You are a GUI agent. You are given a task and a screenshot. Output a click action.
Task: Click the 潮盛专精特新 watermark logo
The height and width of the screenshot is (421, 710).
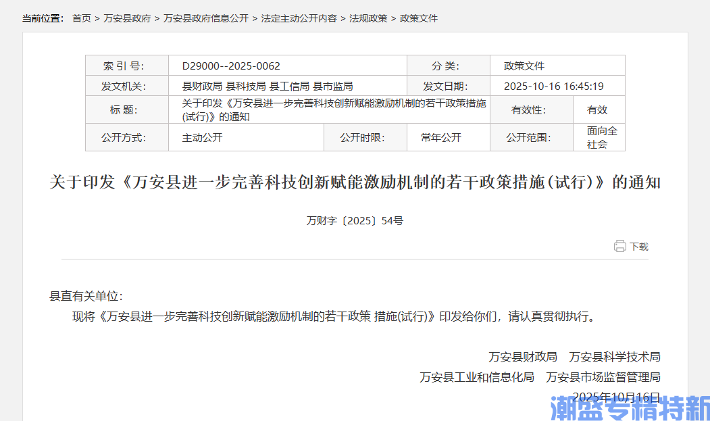coord(629,408)
